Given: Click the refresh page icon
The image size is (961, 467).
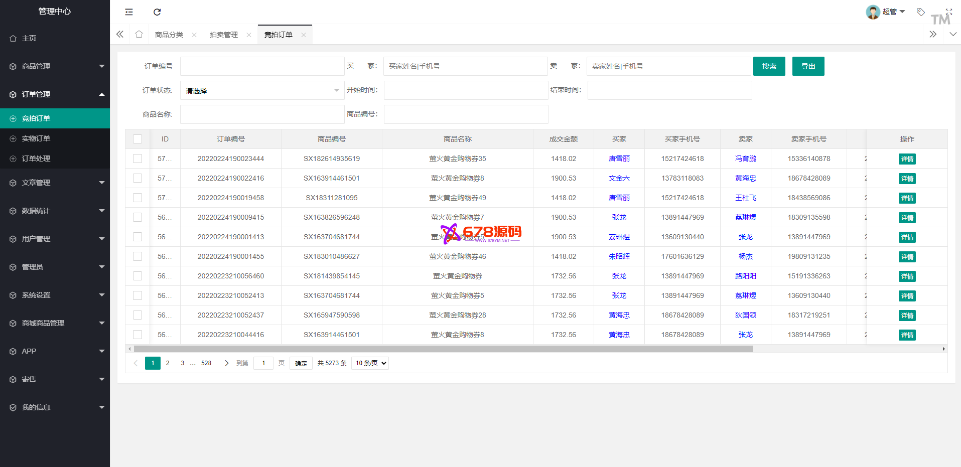Looking at the screenshot, I should click(157, 12).
